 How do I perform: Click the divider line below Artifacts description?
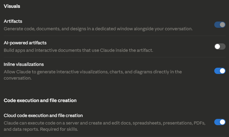(115, 36)
